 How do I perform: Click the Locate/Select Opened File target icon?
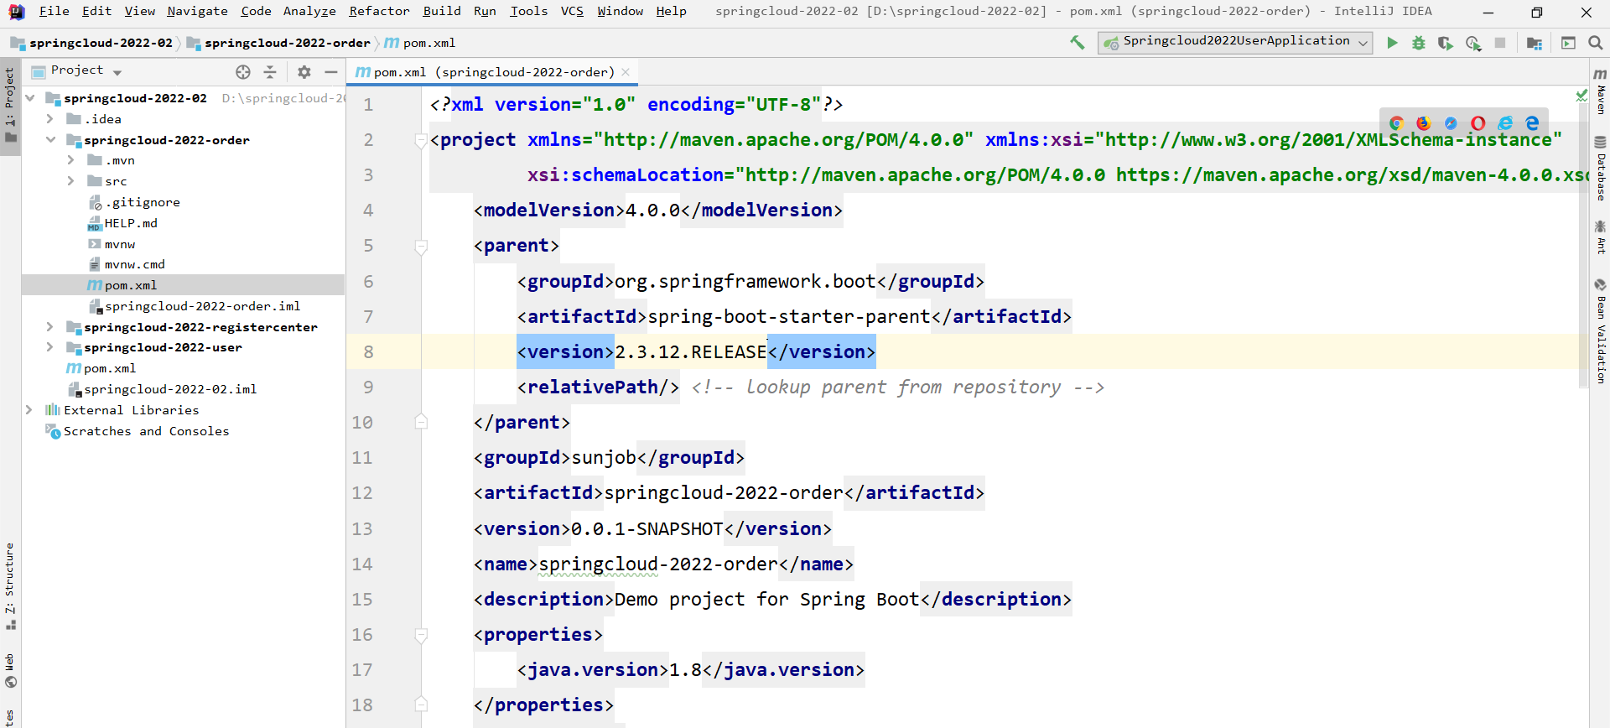(243, 72)
